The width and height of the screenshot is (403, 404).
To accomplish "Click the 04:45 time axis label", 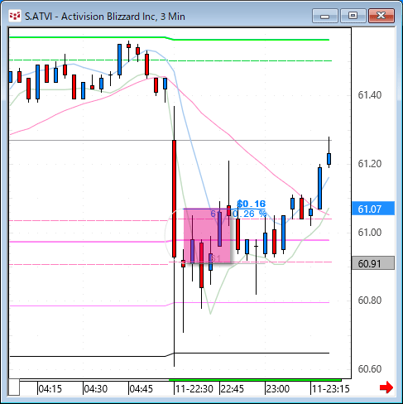I will 142,389.
